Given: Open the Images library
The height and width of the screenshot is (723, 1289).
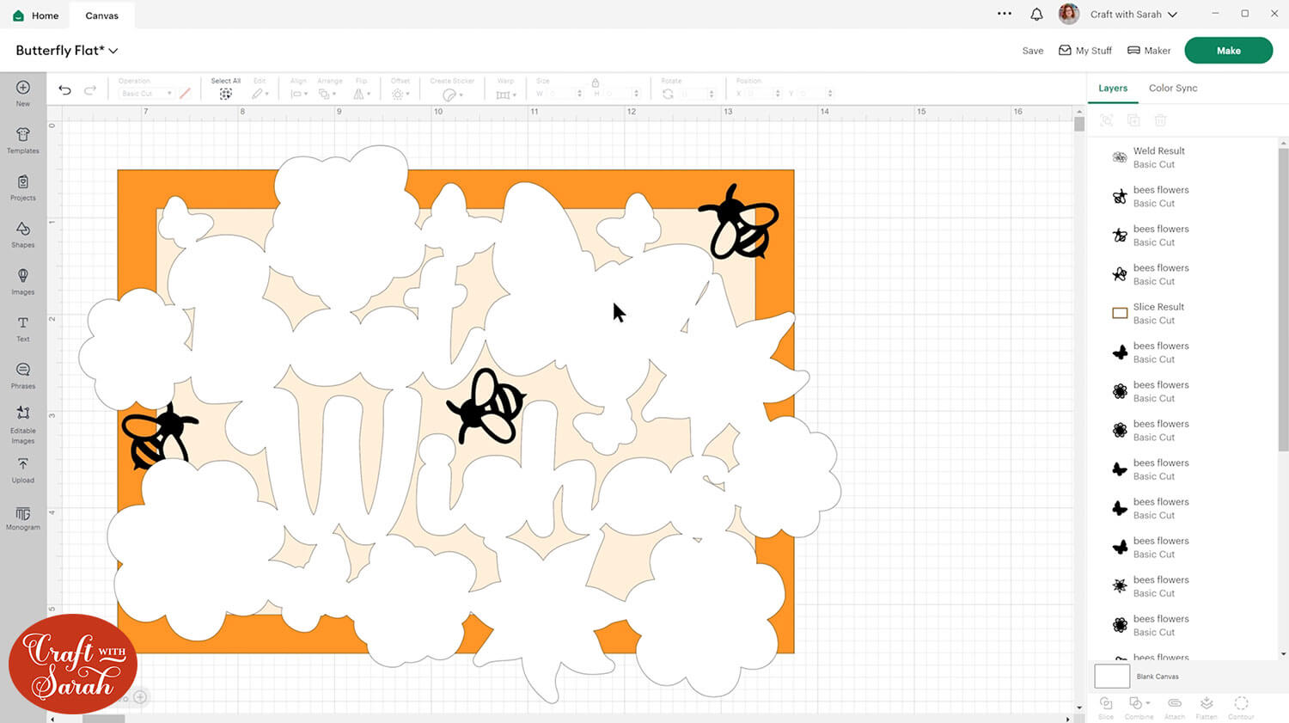Looking at the screenshot, I should (x=23, y=280).
